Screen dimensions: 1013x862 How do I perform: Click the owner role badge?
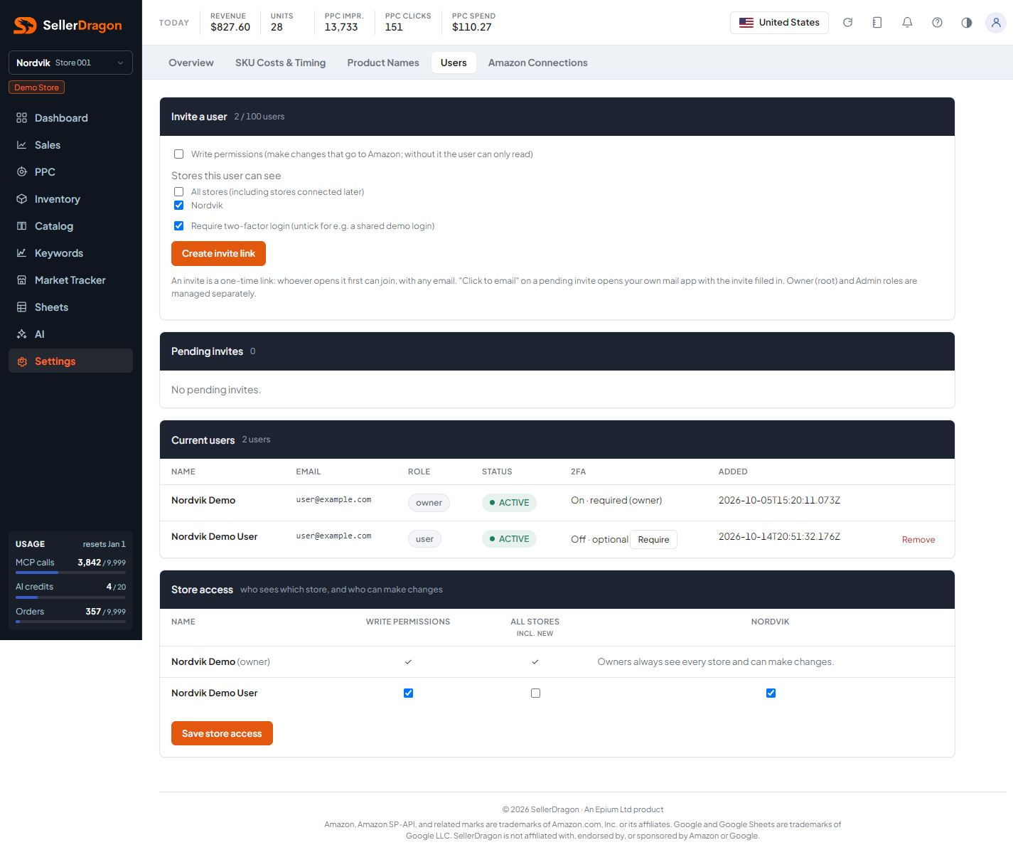click(429, 503)
